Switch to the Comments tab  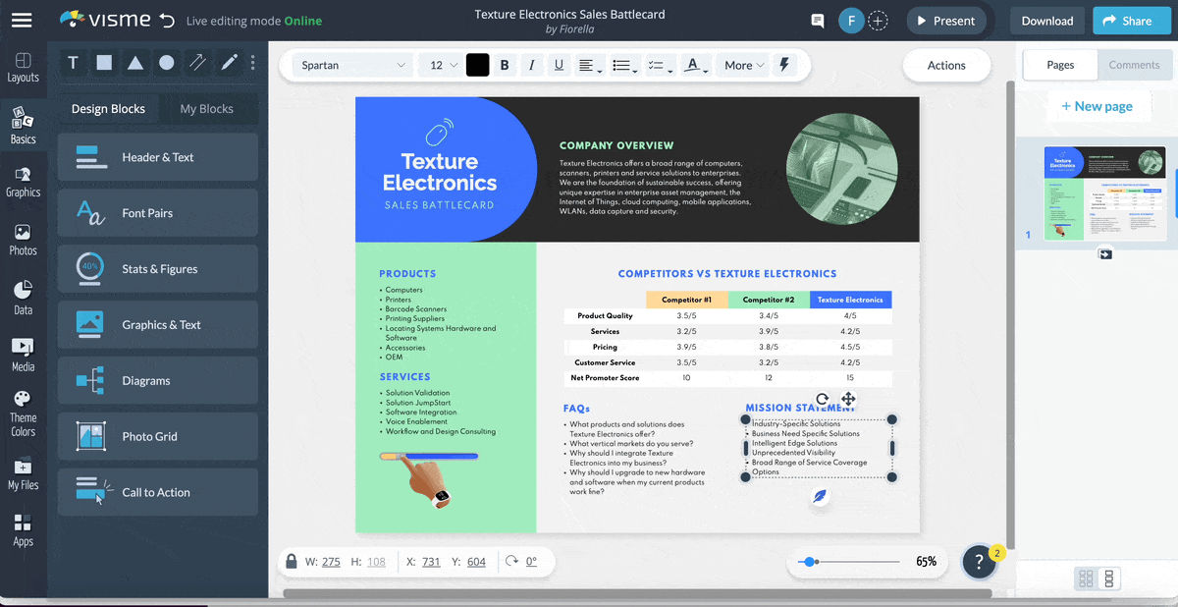pyautogui.click(x=1134, y=65)
